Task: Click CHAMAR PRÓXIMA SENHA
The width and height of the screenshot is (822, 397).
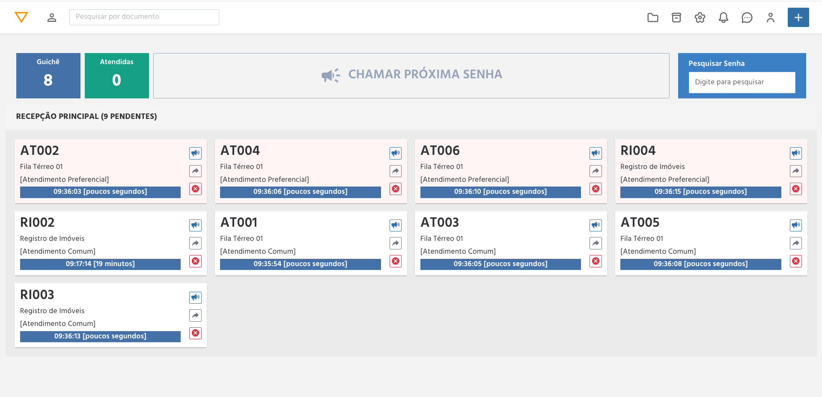Action: pos(411,75)
